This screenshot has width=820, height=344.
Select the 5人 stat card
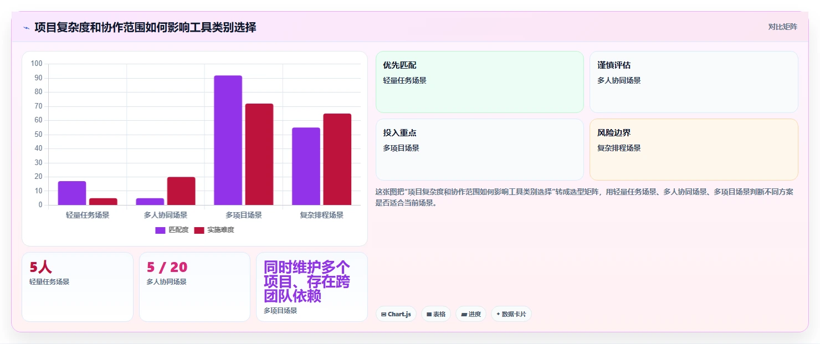[78, 287]
